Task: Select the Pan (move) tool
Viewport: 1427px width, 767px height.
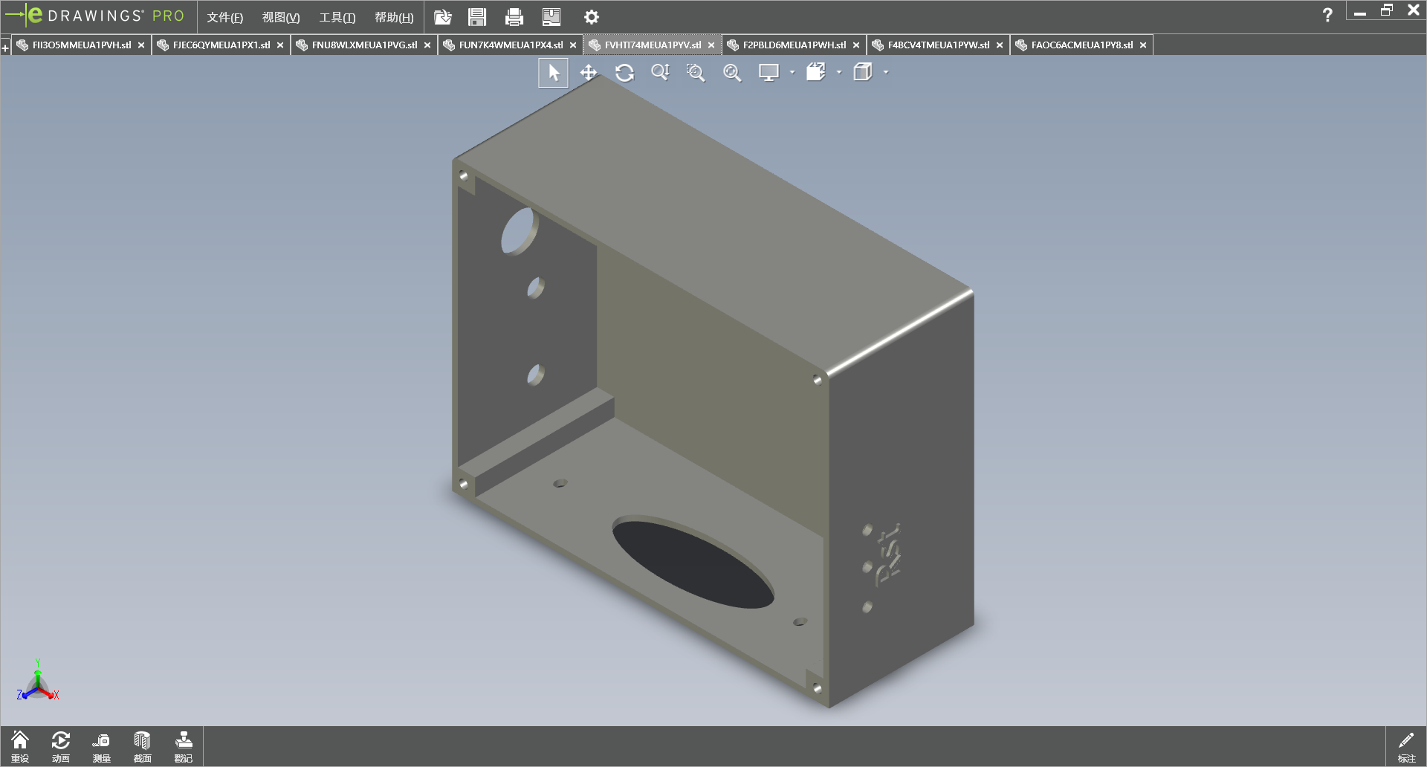Action: pos(588,73)
